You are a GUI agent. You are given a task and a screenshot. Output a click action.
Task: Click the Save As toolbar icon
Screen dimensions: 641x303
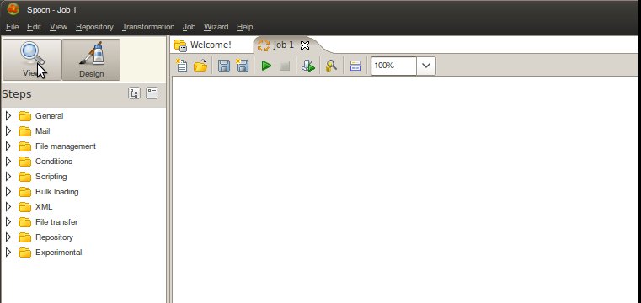[242, 66]
